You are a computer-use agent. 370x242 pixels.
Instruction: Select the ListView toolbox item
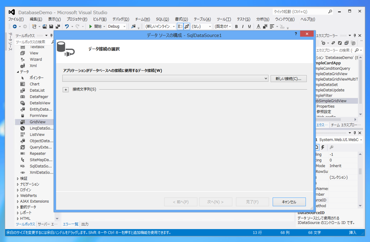[x=34, y=134]
